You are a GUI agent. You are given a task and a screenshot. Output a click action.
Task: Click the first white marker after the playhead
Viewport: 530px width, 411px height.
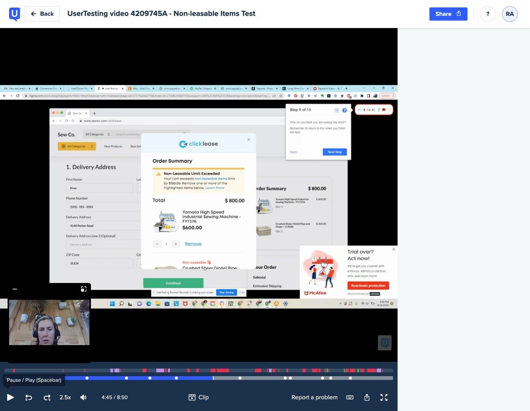tap(240, 378)
